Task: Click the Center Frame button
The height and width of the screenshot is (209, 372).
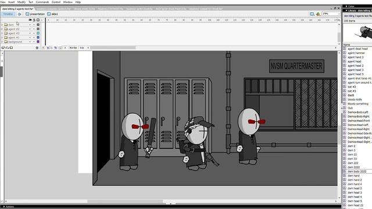Action: point(43,48)
